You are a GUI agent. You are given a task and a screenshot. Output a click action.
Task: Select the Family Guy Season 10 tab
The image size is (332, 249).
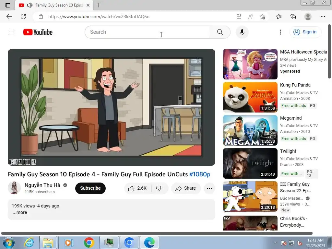tap(54, 5)
